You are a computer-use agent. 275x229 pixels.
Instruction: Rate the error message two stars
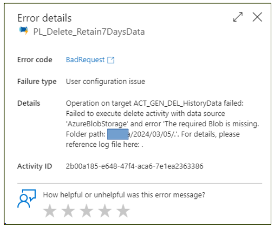point(68,211)
